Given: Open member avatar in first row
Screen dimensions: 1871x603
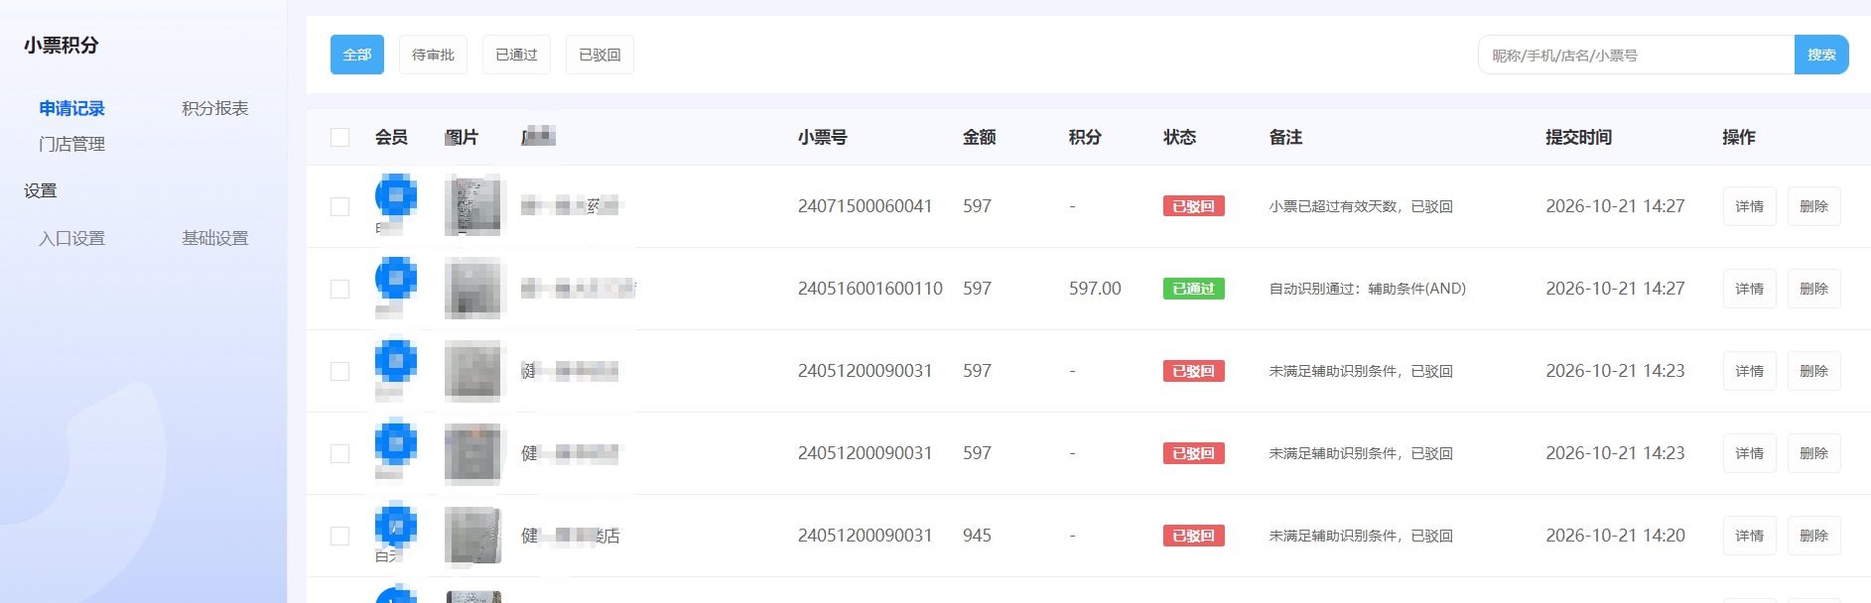Looking at the screenshot, I should pos(395,195).
